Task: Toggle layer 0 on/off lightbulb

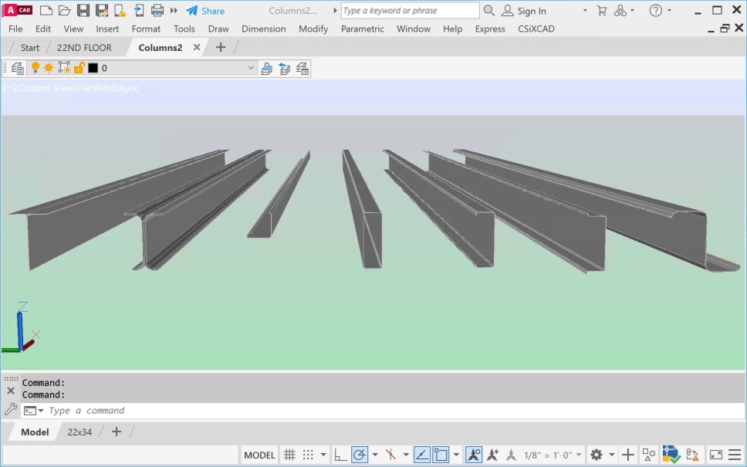Action: coord(35,68)
